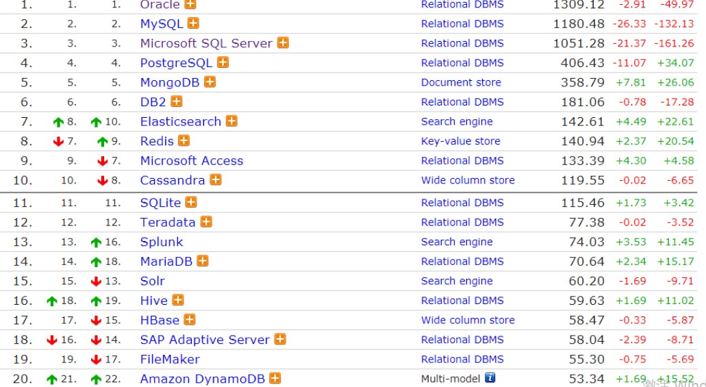Click the Redis link
706x387 pixels.
[x=157, y=141]
